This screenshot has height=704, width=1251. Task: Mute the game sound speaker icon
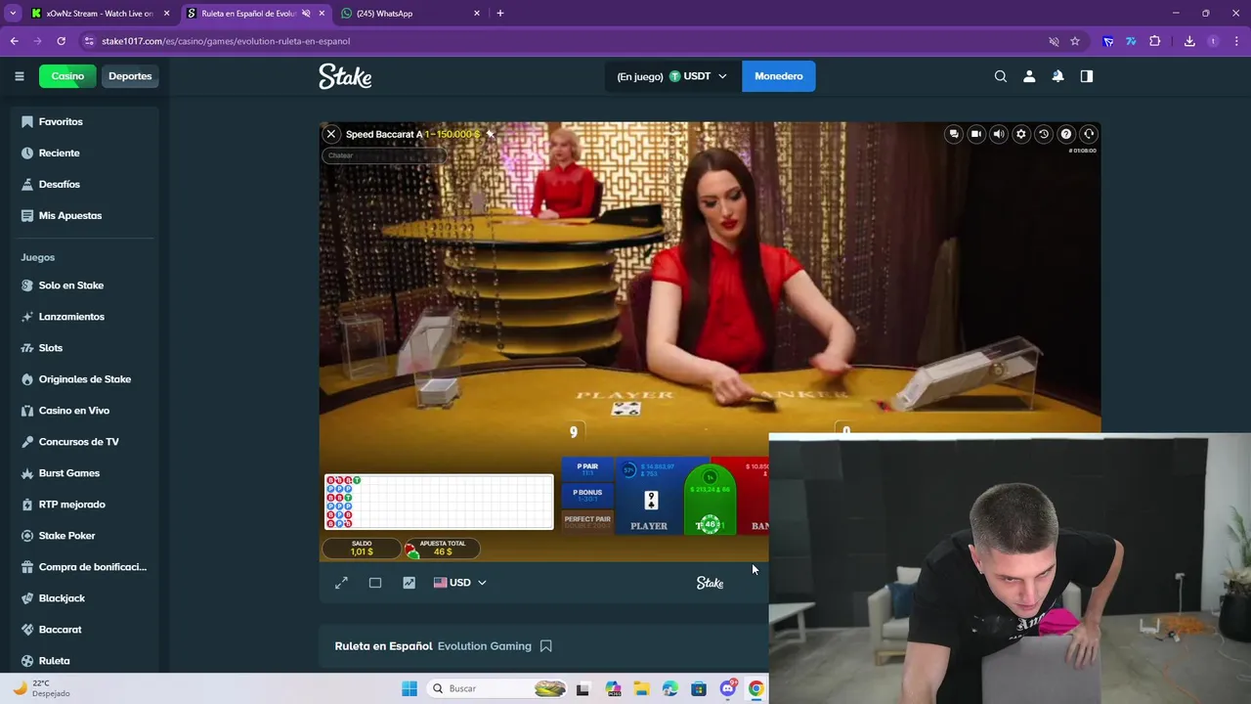[999, 134]
